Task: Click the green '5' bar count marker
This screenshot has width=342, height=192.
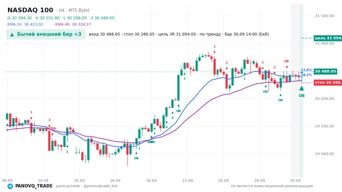Action: pyautogui.click(x=173, y=118)
